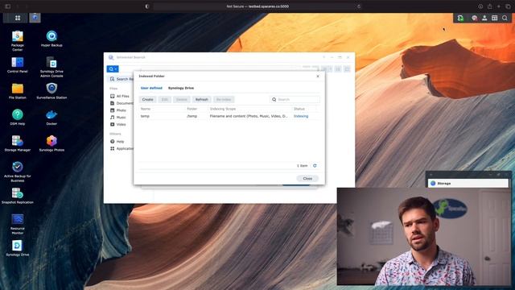Click the browser address bar

[x=257, y=6]
